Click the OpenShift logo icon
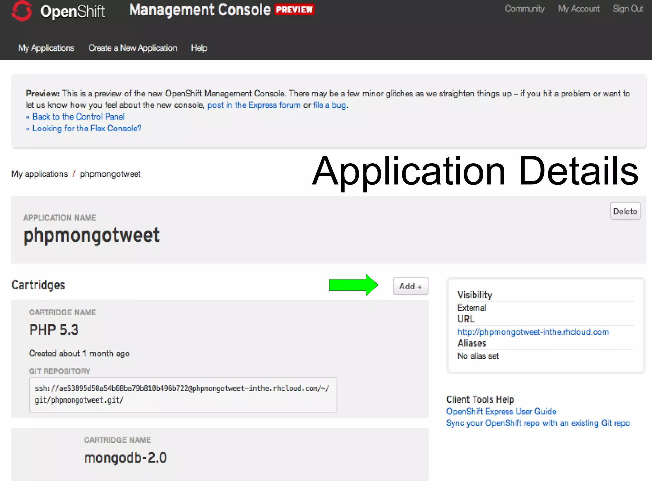Viewport: 652px width, 489px height. click(x=21, y=11)
